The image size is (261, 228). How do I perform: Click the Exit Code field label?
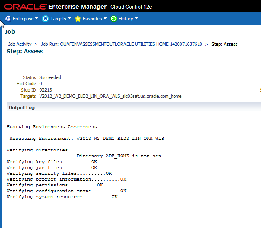(x=26, y=84)
